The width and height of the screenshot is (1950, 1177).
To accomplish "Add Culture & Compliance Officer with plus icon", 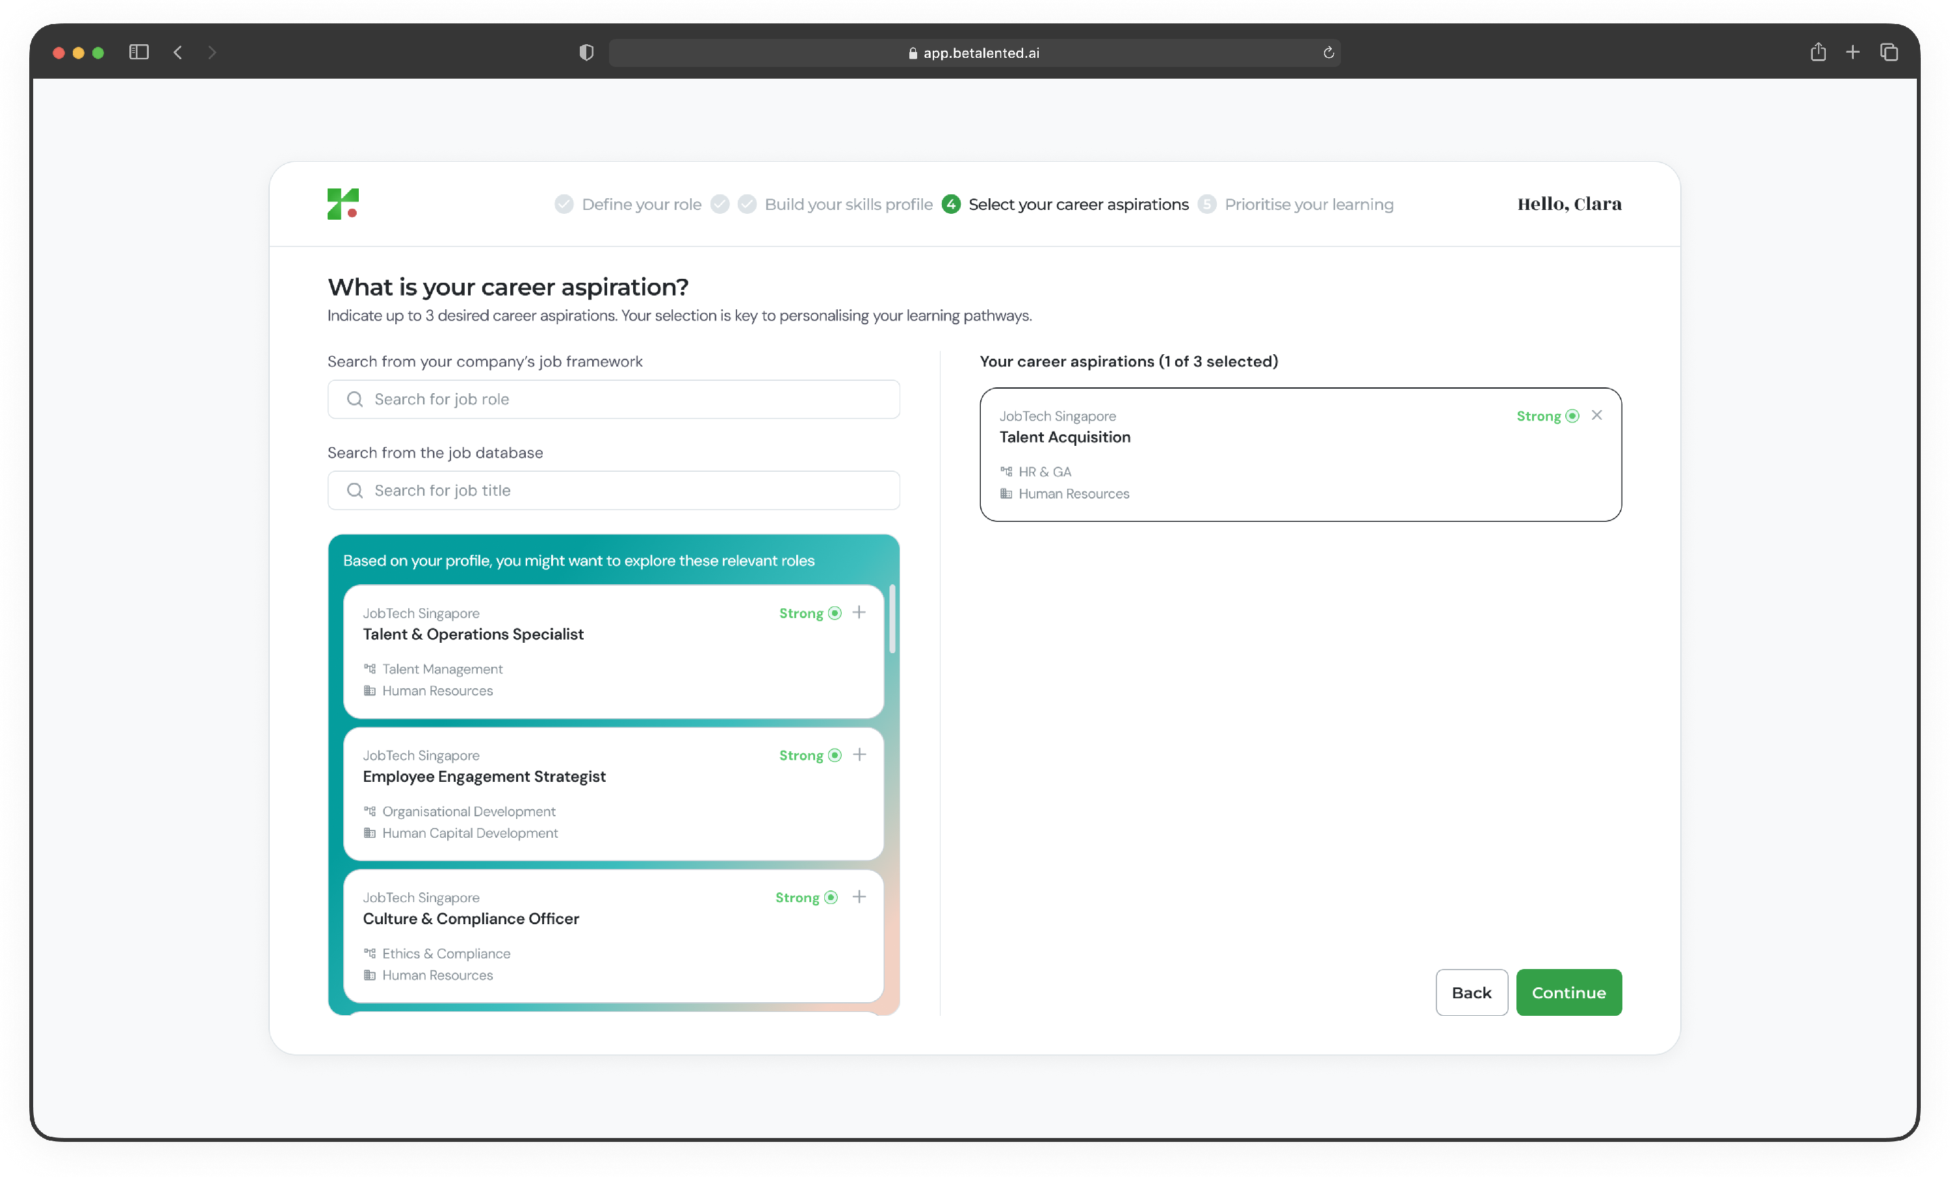I will [x=859, y=897].
